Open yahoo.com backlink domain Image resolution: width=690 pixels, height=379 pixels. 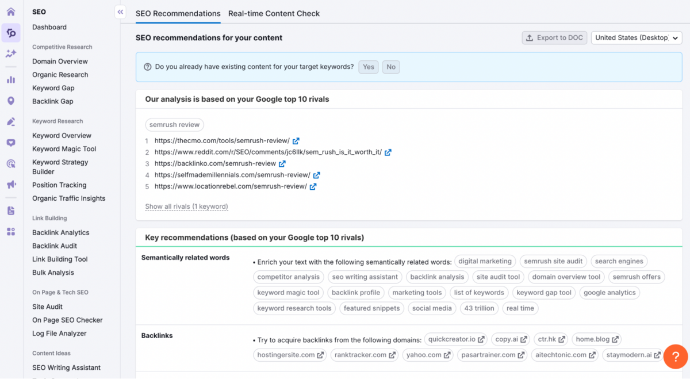pyautogui.click(x=428, y=355)
